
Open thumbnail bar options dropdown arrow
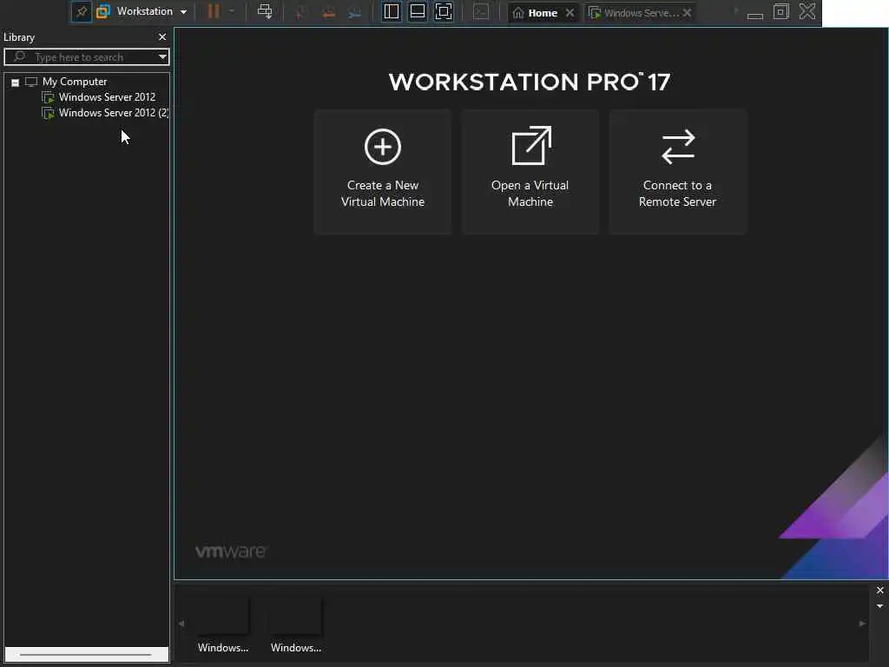tap(880, 606)
